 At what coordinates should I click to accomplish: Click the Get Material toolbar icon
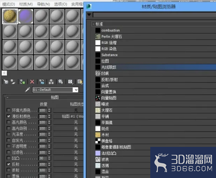6,82
